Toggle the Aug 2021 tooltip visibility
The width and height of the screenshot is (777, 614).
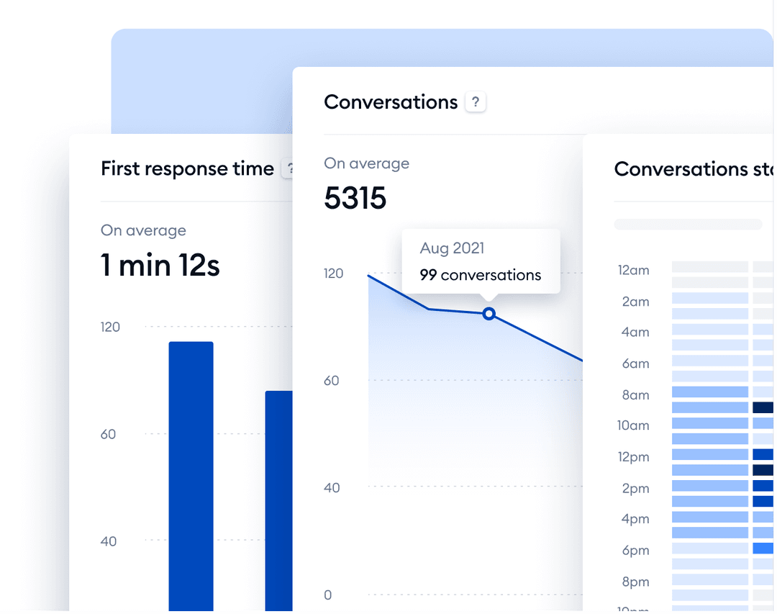click(x=480, y=261)
